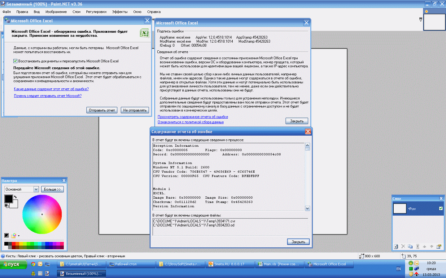The width and height of the screenshot is (446, 278).
Task: Expand the palette menu dropdown arrow
Action: [x=19, y=236]
